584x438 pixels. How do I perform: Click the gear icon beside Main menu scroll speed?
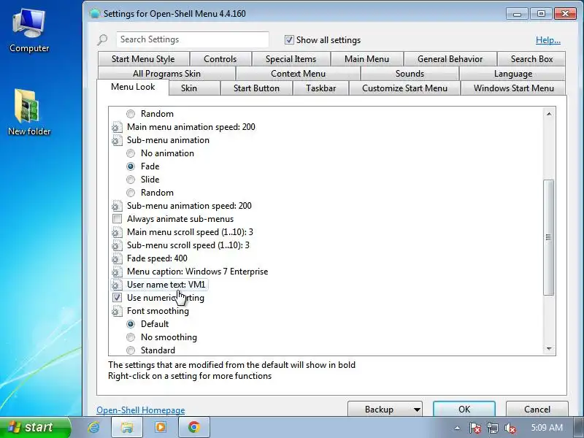pyautogui.click(x=117, y=232)
